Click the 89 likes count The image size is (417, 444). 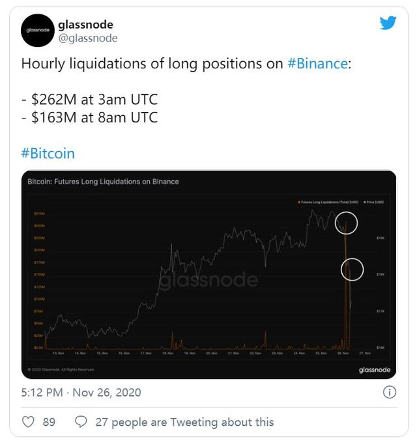[49, 423]
